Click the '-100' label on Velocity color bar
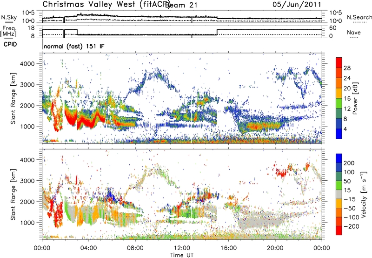 pos(351,217)
